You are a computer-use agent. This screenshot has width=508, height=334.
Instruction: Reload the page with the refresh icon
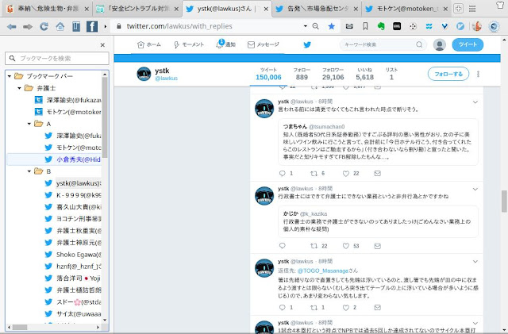pos(44,27)
